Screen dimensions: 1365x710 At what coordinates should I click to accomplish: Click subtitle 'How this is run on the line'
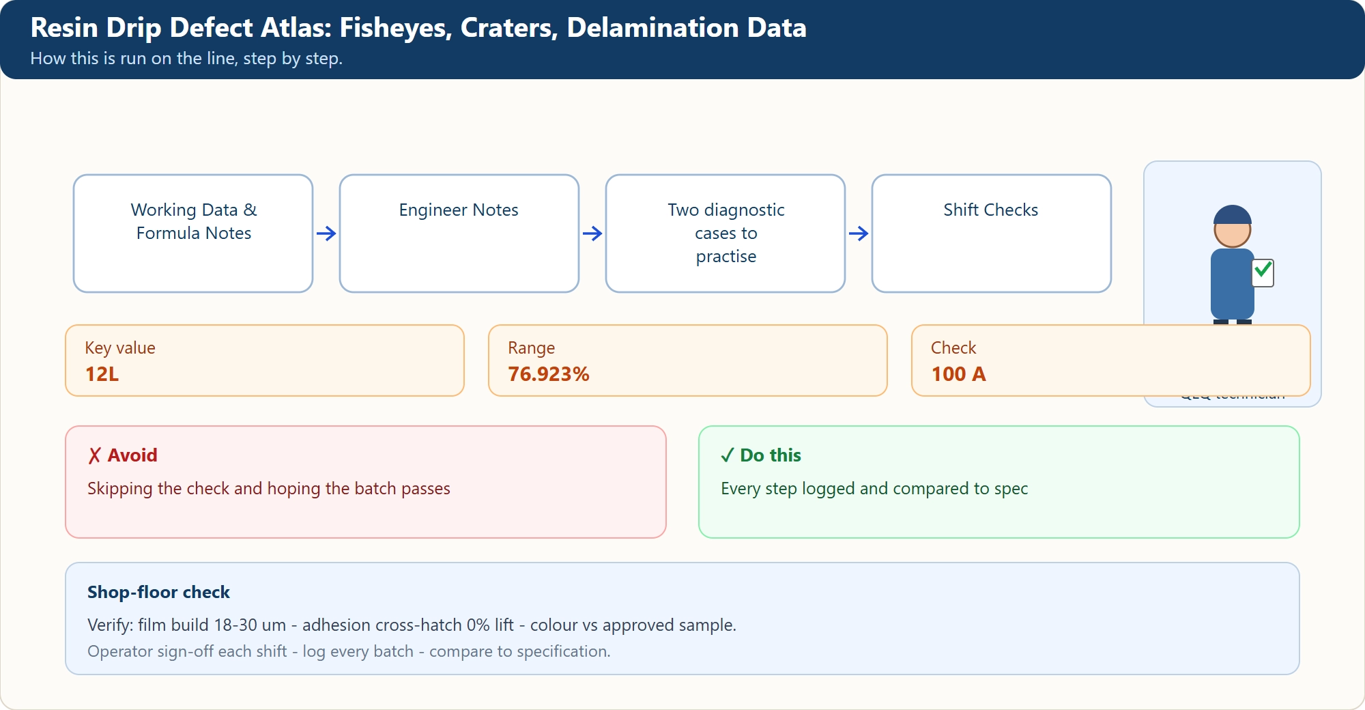(x=186, y=59)
